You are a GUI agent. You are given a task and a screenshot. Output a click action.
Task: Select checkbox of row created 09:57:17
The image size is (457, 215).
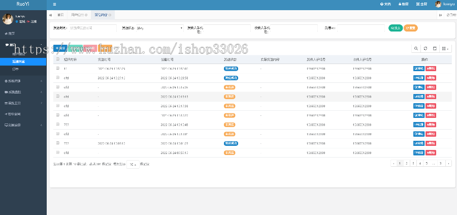coord(58,152)
